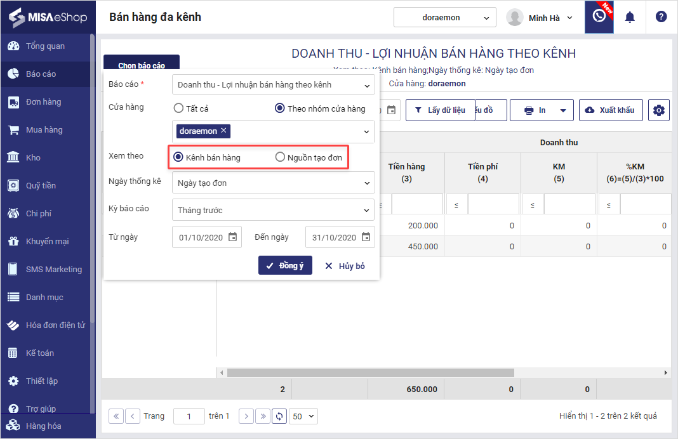Open Tiền phí filter operator ≤

click(456, 205)
